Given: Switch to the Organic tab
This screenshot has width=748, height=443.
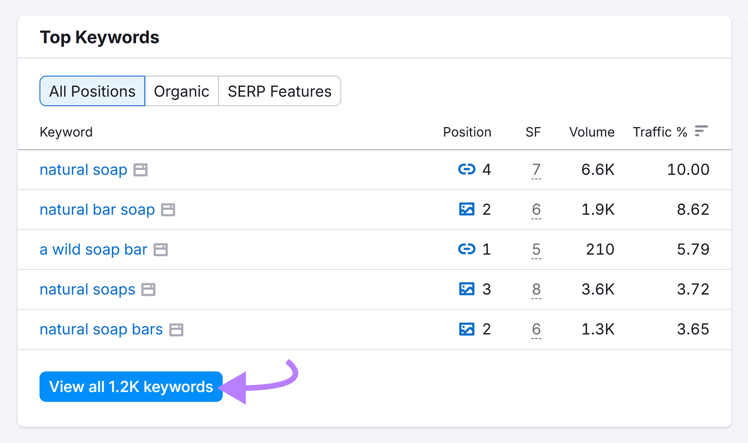Looking at the screenshot, I should 181,91.
